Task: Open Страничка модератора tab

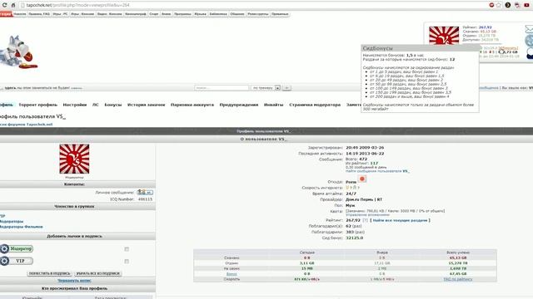Action: point(315,105)
